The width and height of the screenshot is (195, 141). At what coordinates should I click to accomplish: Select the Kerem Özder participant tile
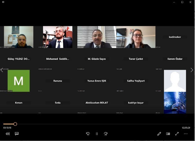tap(175, 59)
